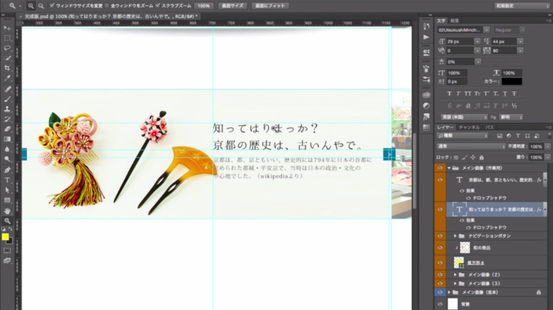Apply Strikethrough text style
Screen dimensions: 553x310
514,94
